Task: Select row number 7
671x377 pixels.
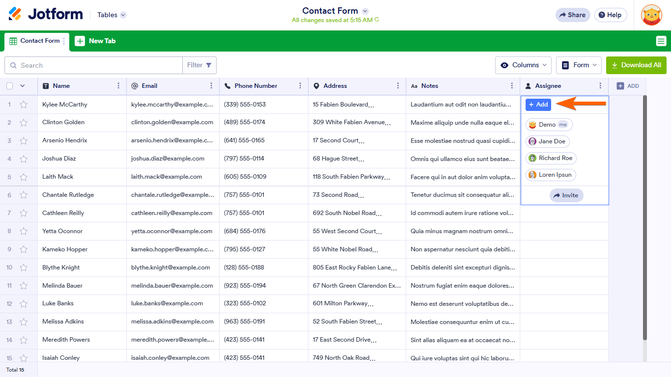Action: (x=9, y=213)
